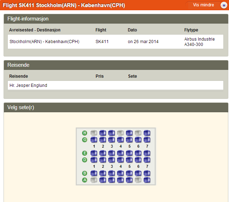Click the 'Vis mindre' show less toggle
Image resolution: width=229 pixels, height=202 pixels.
click(x=204, y=5)
